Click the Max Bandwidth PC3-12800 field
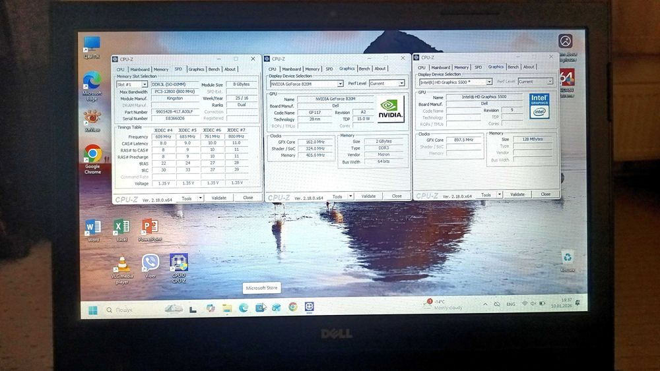Viewport: 660px width, 371px height. point(175,91)
